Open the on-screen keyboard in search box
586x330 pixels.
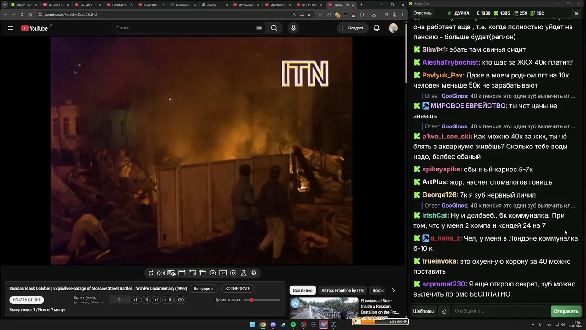pyautogui.click(x=259, y=28)
